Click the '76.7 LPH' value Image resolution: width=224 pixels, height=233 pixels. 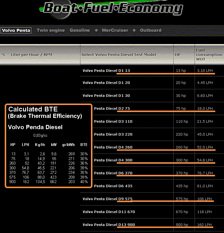205,173
